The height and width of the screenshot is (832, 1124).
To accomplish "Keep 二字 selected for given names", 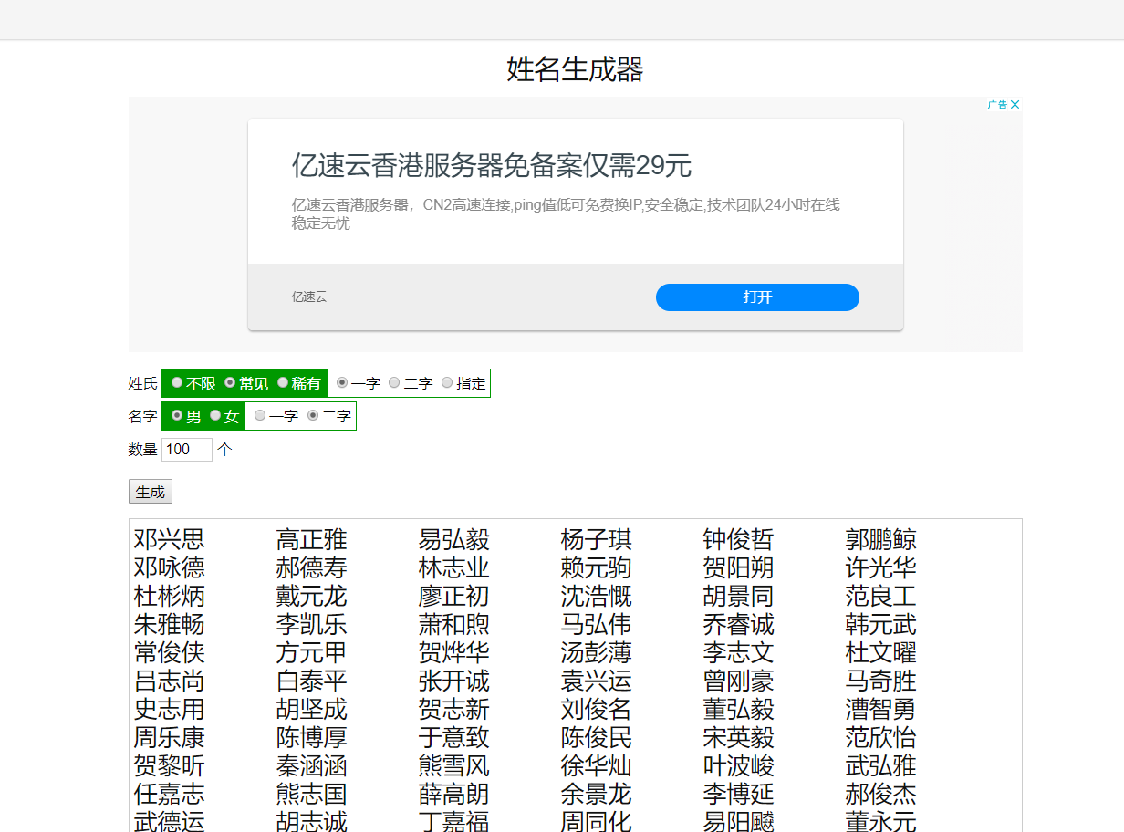I will (314, 416).
